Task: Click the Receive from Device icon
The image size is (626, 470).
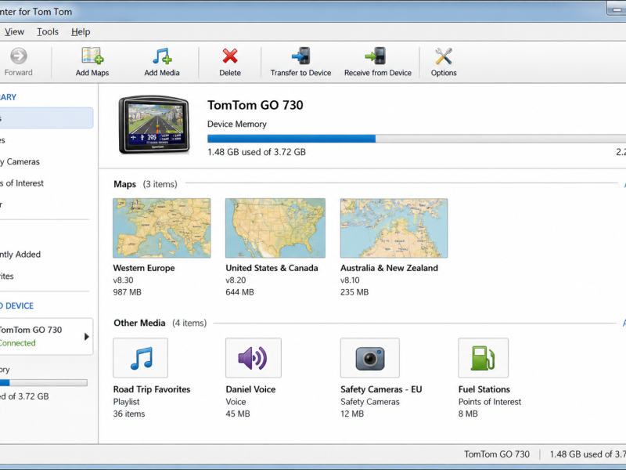Action: (376, 56)
